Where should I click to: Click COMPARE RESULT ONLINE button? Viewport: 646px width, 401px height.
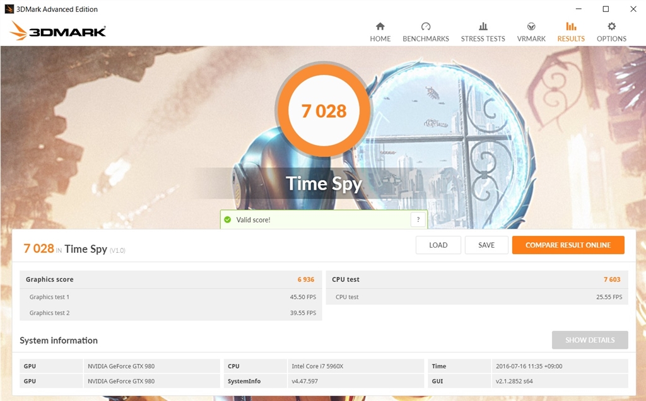(x=568, y=245)
